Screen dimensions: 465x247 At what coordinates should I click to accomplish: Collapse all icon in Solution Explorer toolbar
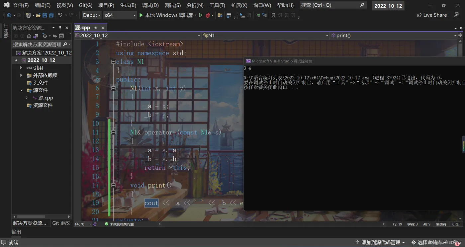point(61,36)
